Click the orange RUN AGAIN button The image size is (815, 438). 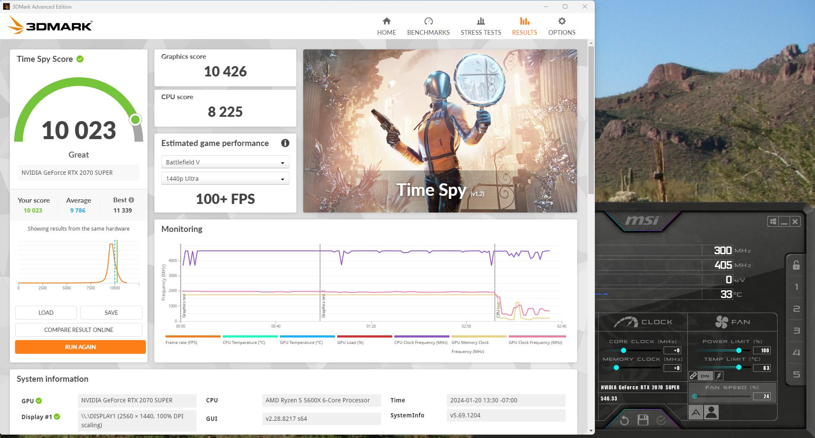[80, 347]
